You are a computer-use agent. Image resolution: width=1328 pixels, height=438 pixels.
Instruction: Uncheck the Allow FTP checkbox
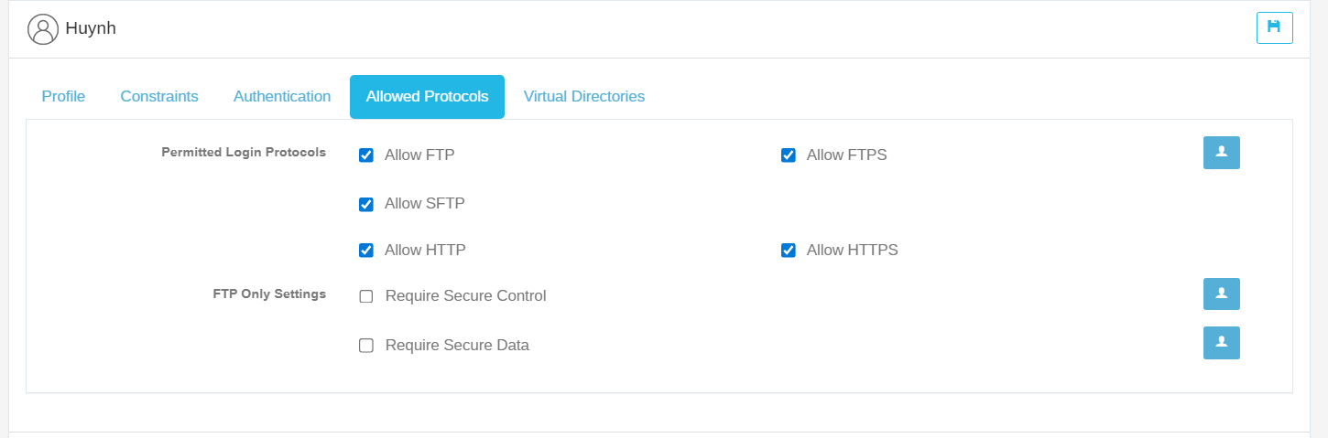pos(366,155)
